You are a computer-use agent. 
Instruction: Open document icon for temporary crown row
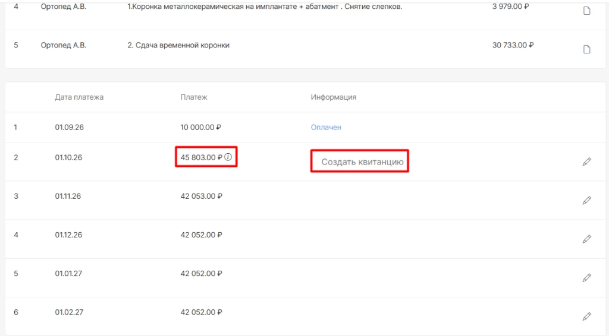[x=586, y=49]
